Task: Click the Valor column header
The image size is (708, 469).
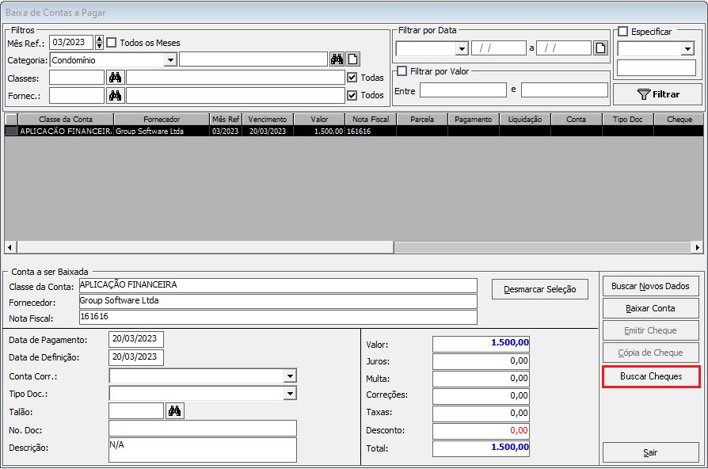Action: pos(319,120)
